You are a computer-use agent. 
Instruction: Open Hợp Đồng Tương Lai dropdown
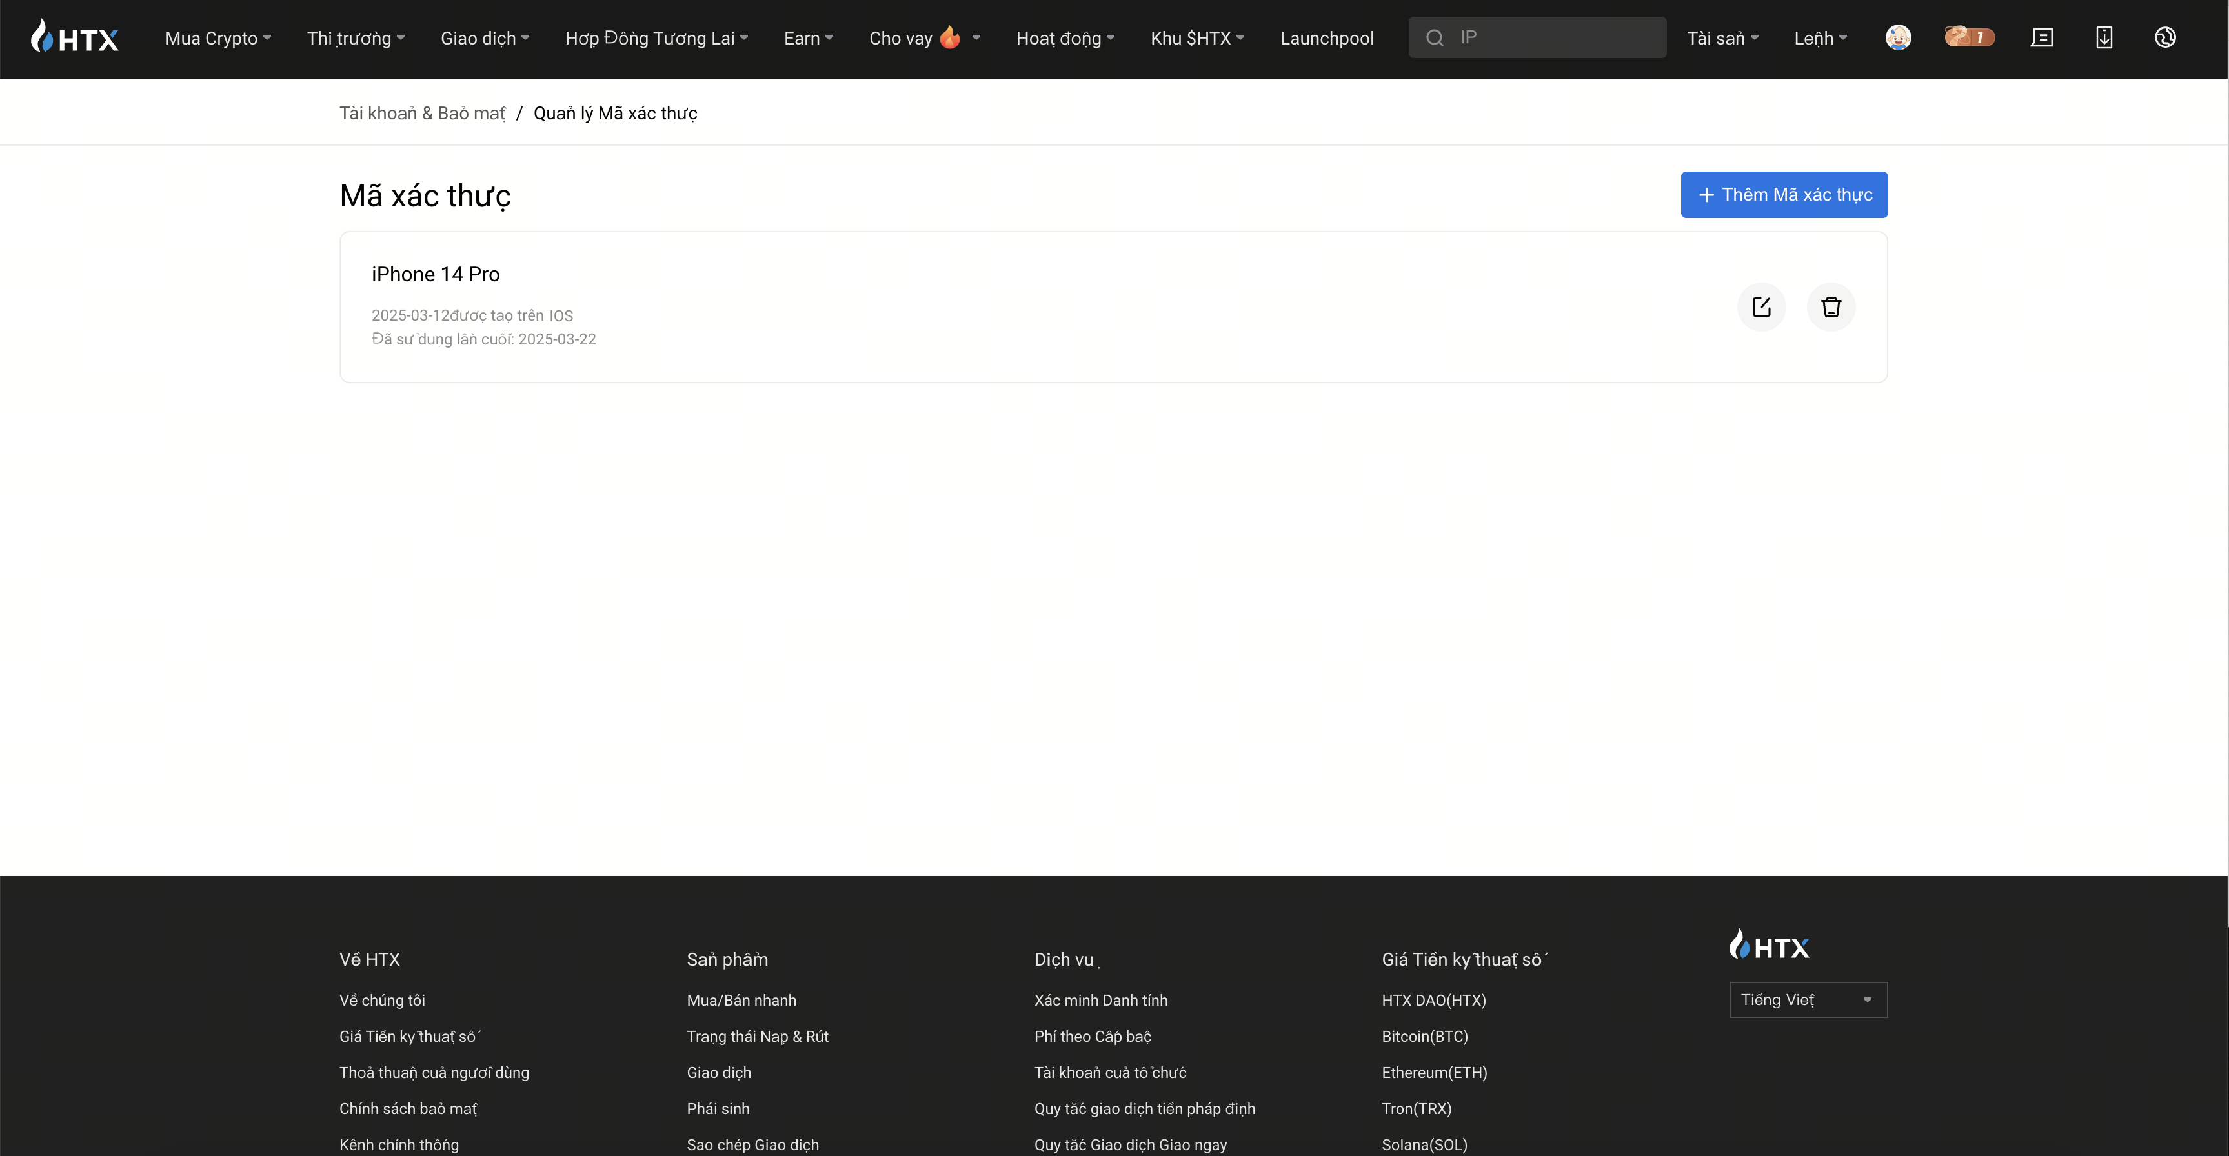tap(657, 38)
